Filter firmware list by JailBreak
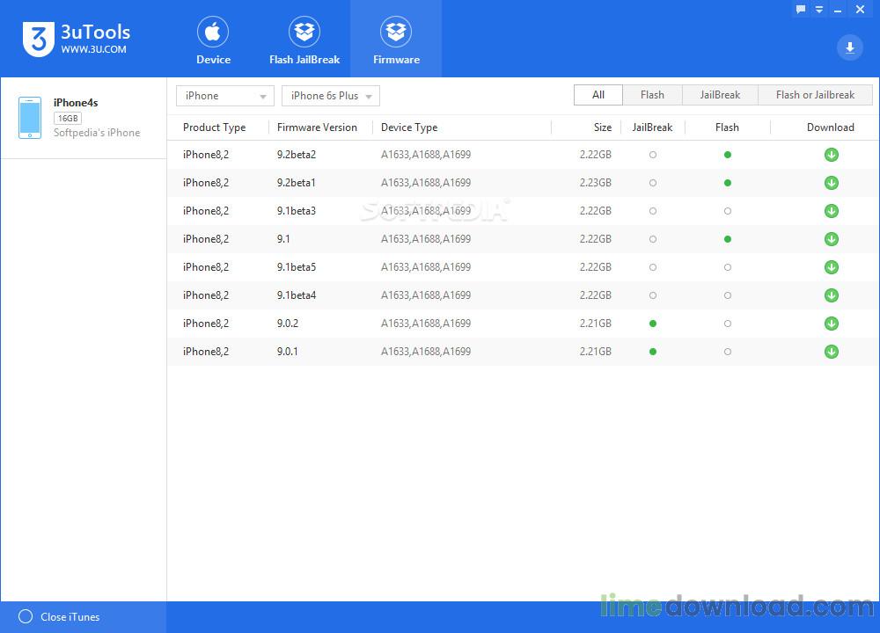The width and height of the screenshot is (880, 633). [720, 95]
